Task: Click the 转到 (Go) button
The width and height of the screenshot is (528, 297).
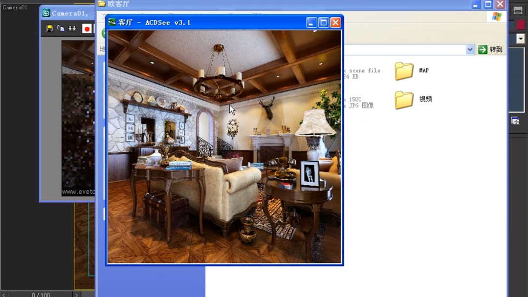Action: click(x=491, y=49)
